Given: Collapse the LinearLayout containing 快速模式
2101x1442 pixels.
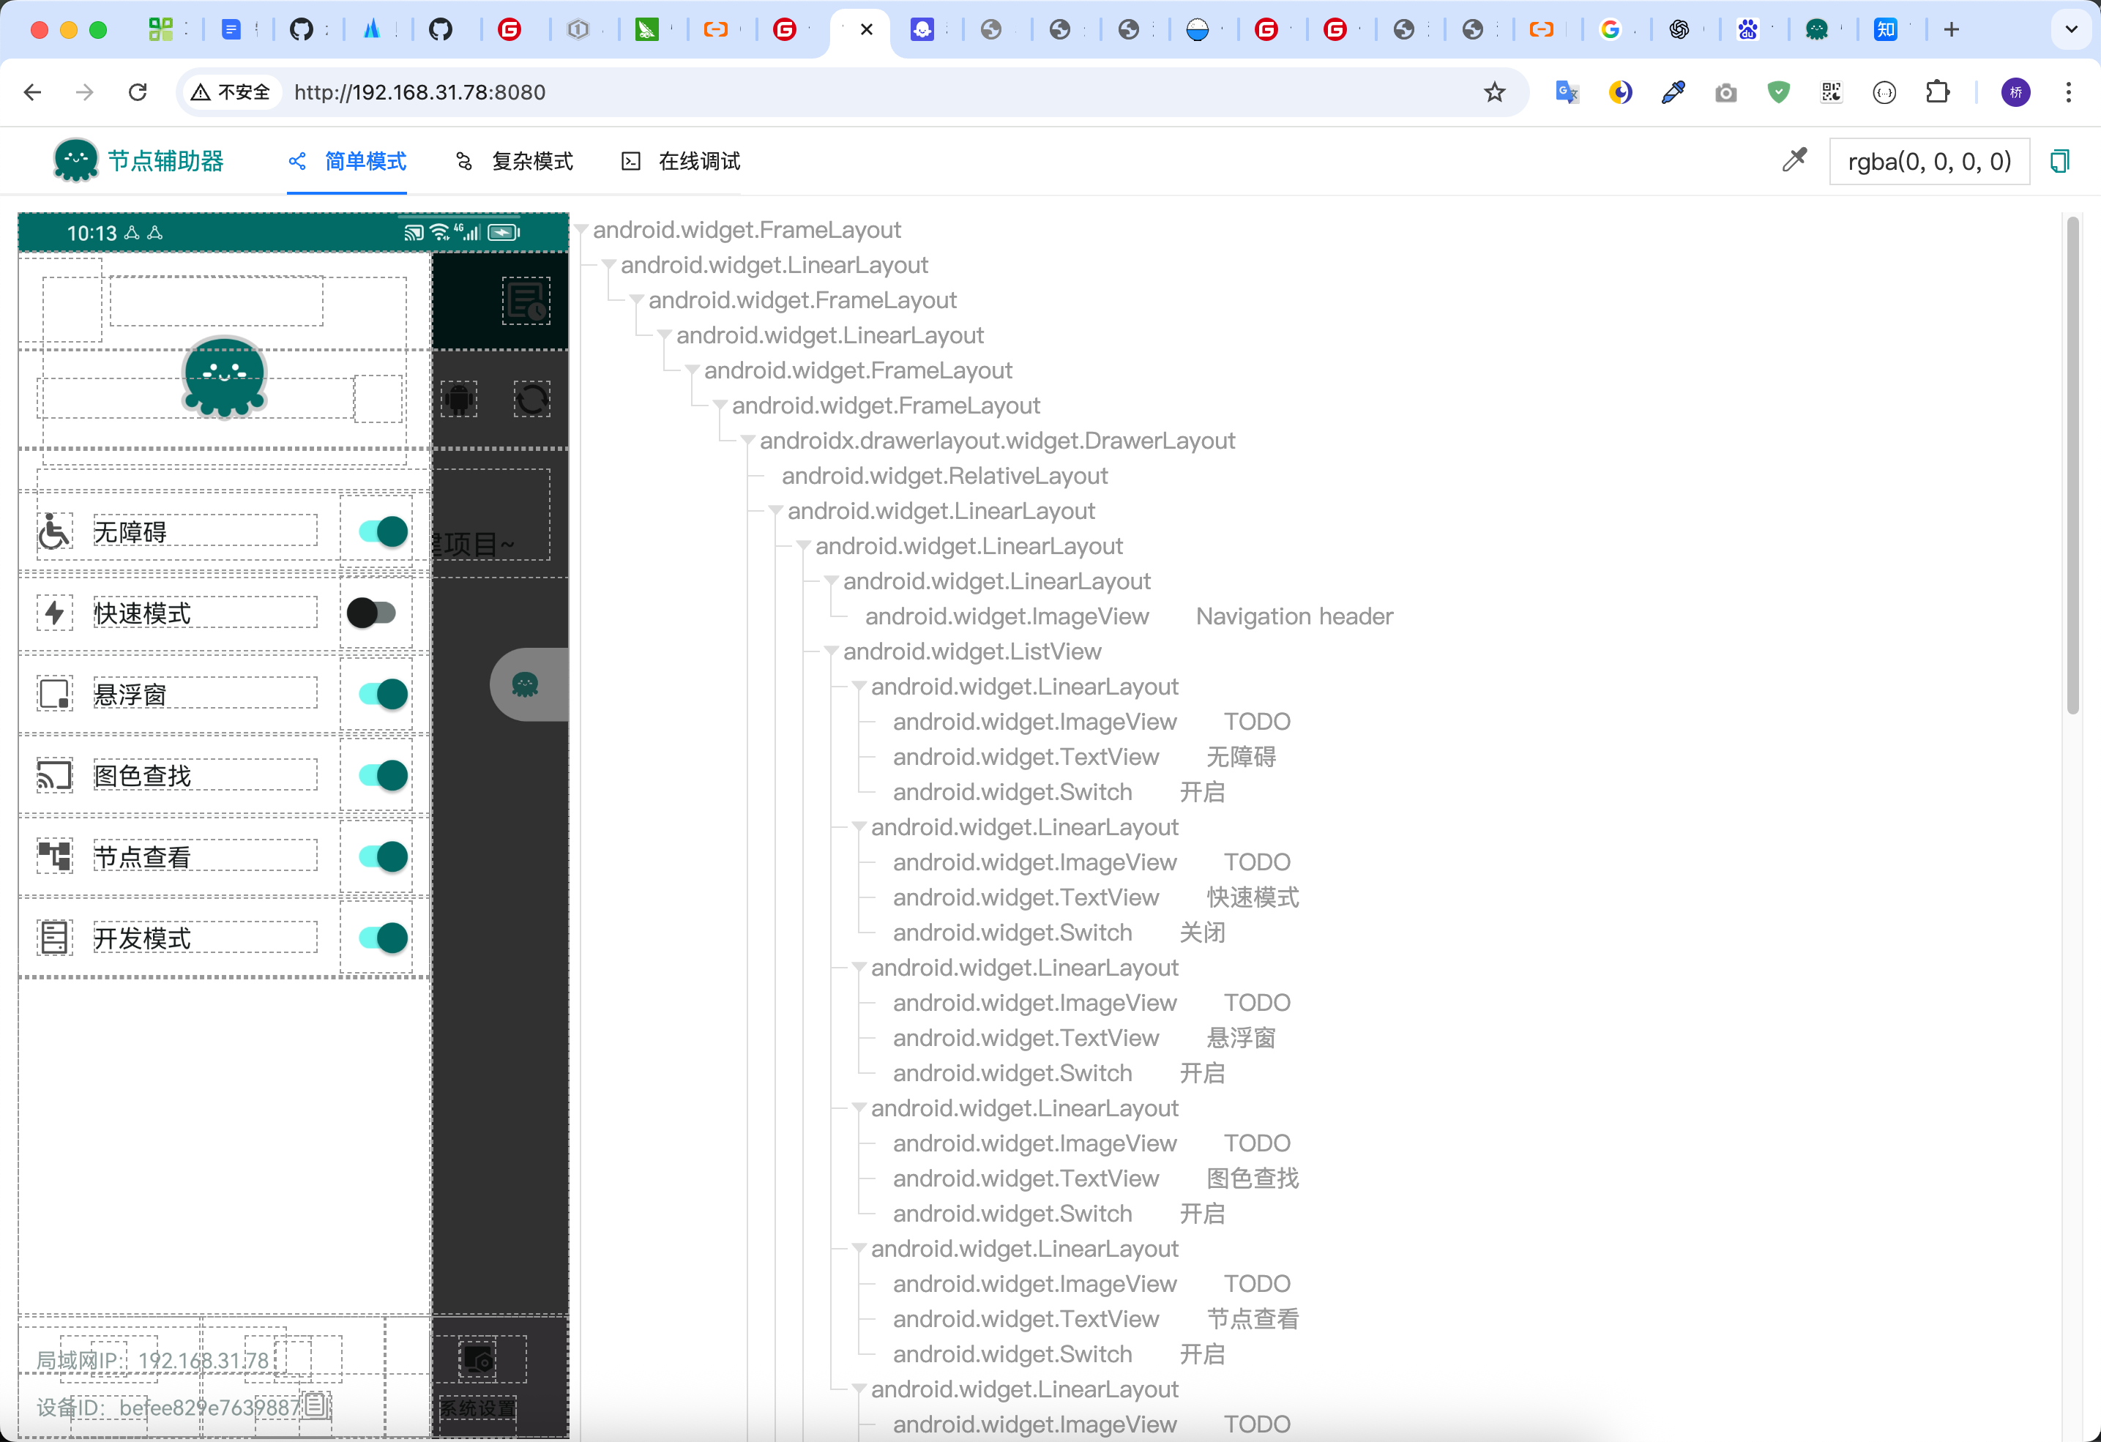Looking at the screenshot, I should [x=859, y=827].
